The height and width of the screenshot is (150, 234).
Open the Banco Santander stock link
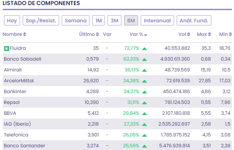[24, 146]
